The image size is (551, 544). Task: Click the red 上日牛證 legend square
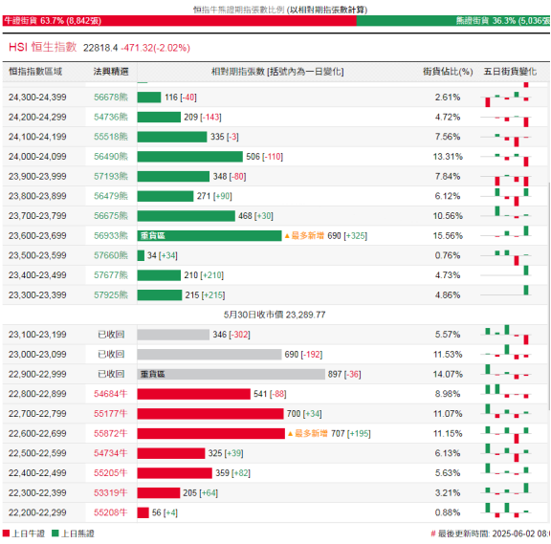[x=6, y=533]
